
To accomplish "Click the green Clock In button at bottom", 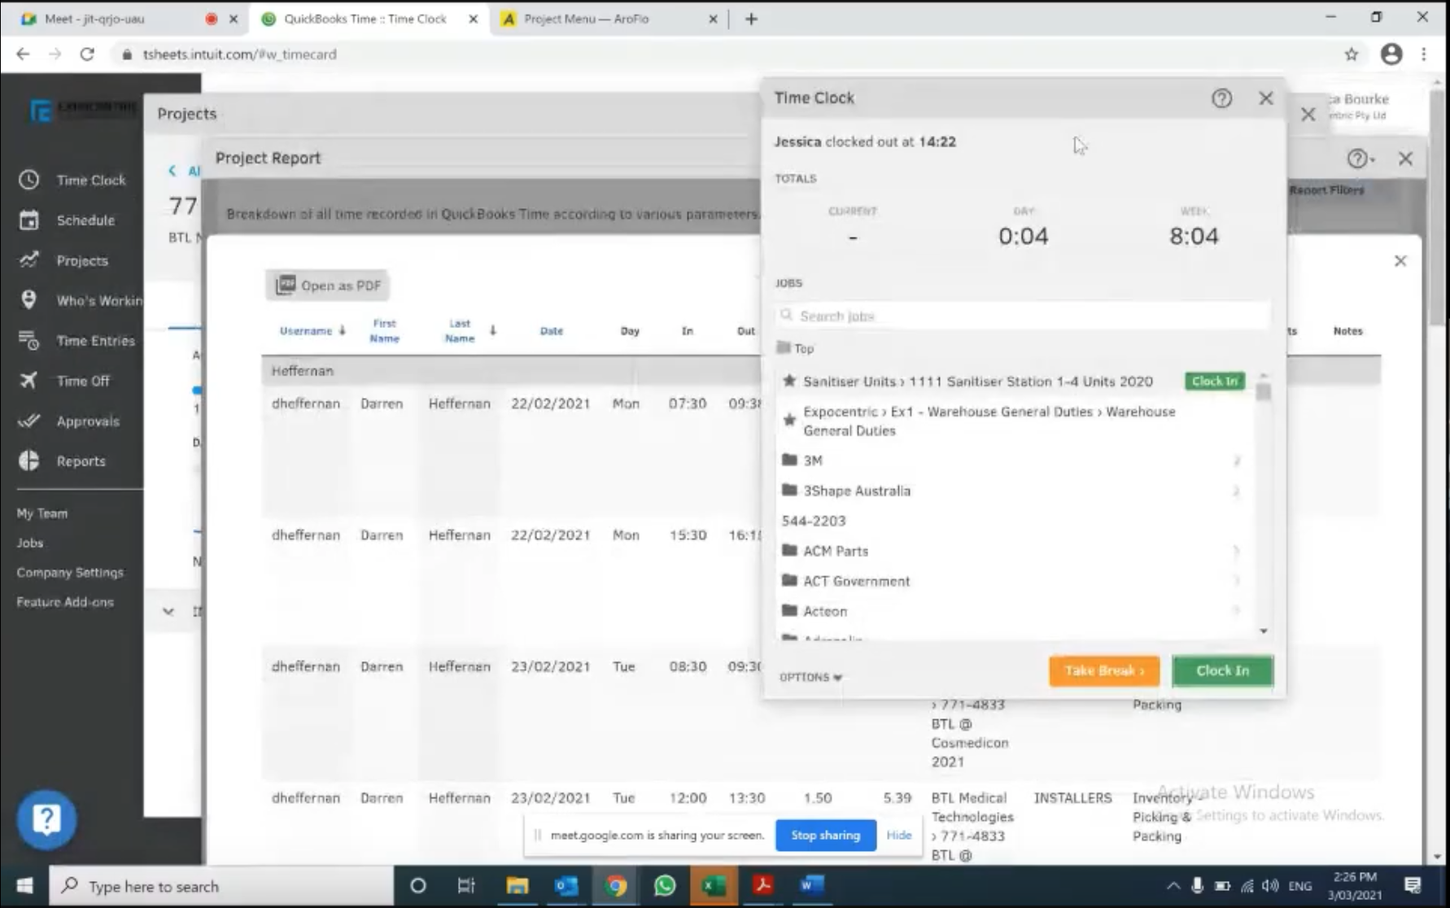I will click(1222, 670).
